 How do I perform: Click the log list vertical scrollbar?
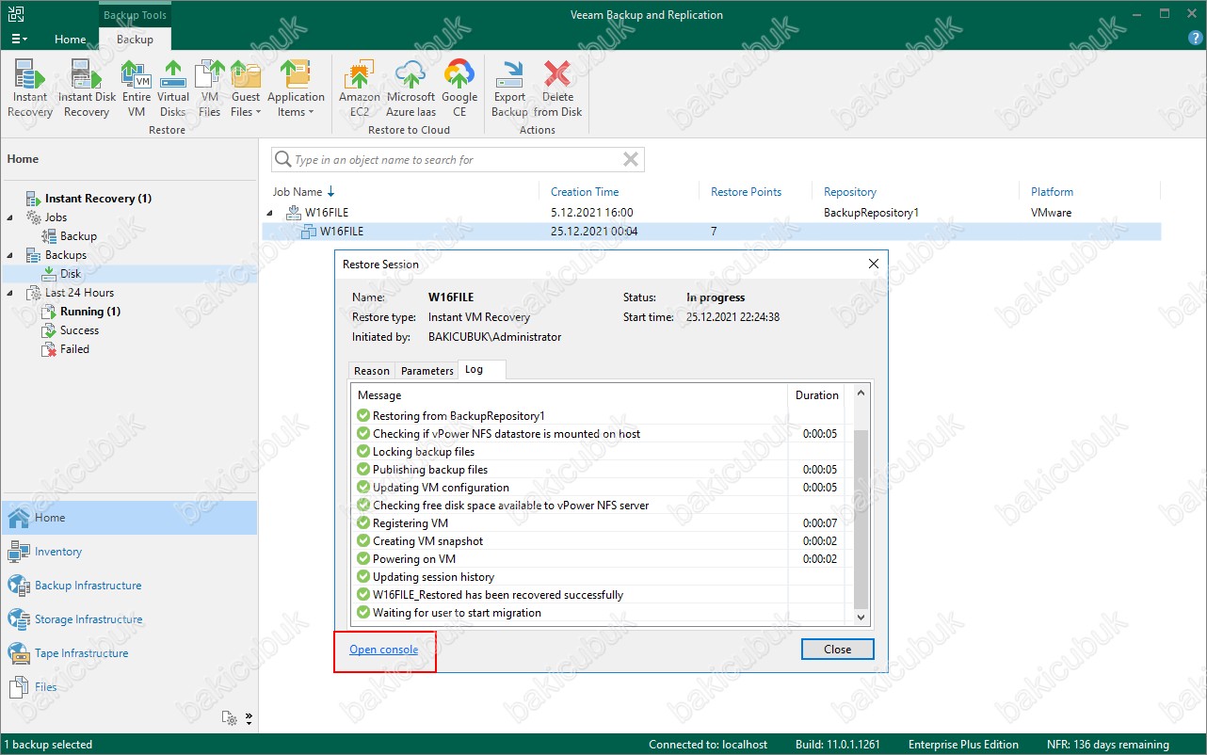(861, 518)
